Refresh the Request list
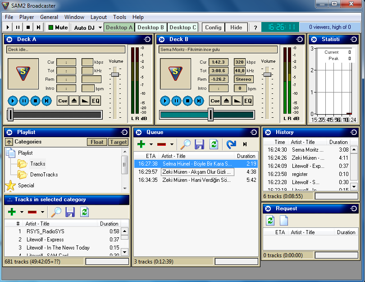The height and width of the screenshot is (282, 365). pos(270,221)
